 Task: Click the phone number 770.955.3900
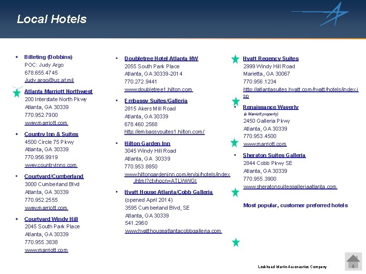pyautogui.click(x=260, y=179)
